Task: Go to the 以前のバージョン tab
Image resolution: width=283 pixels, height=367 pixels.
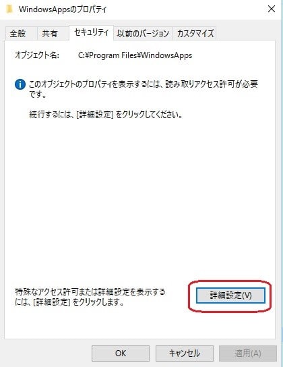Action: click(x=143, y=34)
